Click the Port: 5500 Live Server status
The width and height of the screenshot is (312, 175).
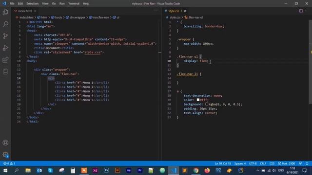click(286, 163)
